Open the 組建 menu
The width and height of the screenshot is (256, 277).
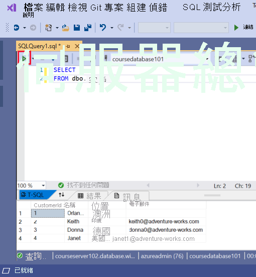pos(136,8)
